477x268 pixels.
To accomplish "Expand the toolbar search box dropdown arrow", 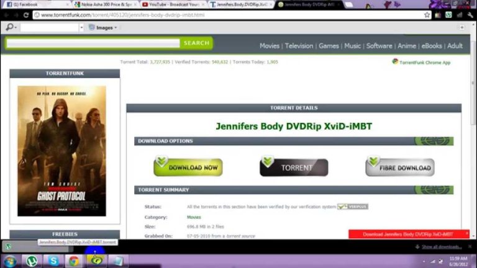I will pyautogui.click(x=81, y=28).
